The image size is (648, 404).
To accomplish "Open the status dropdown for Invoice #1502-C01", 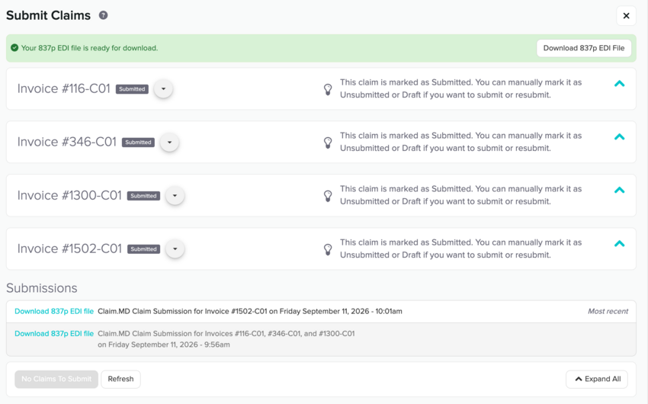I will pyautogui.click(x=175, y=248).
